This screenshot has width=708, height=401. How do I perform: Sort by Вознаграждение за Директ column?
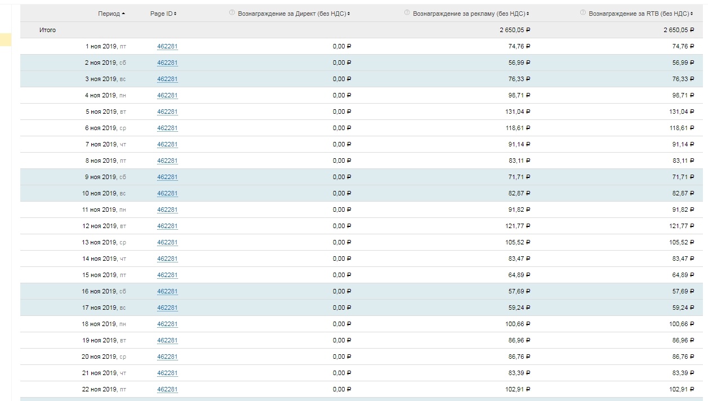pos(294,14)
